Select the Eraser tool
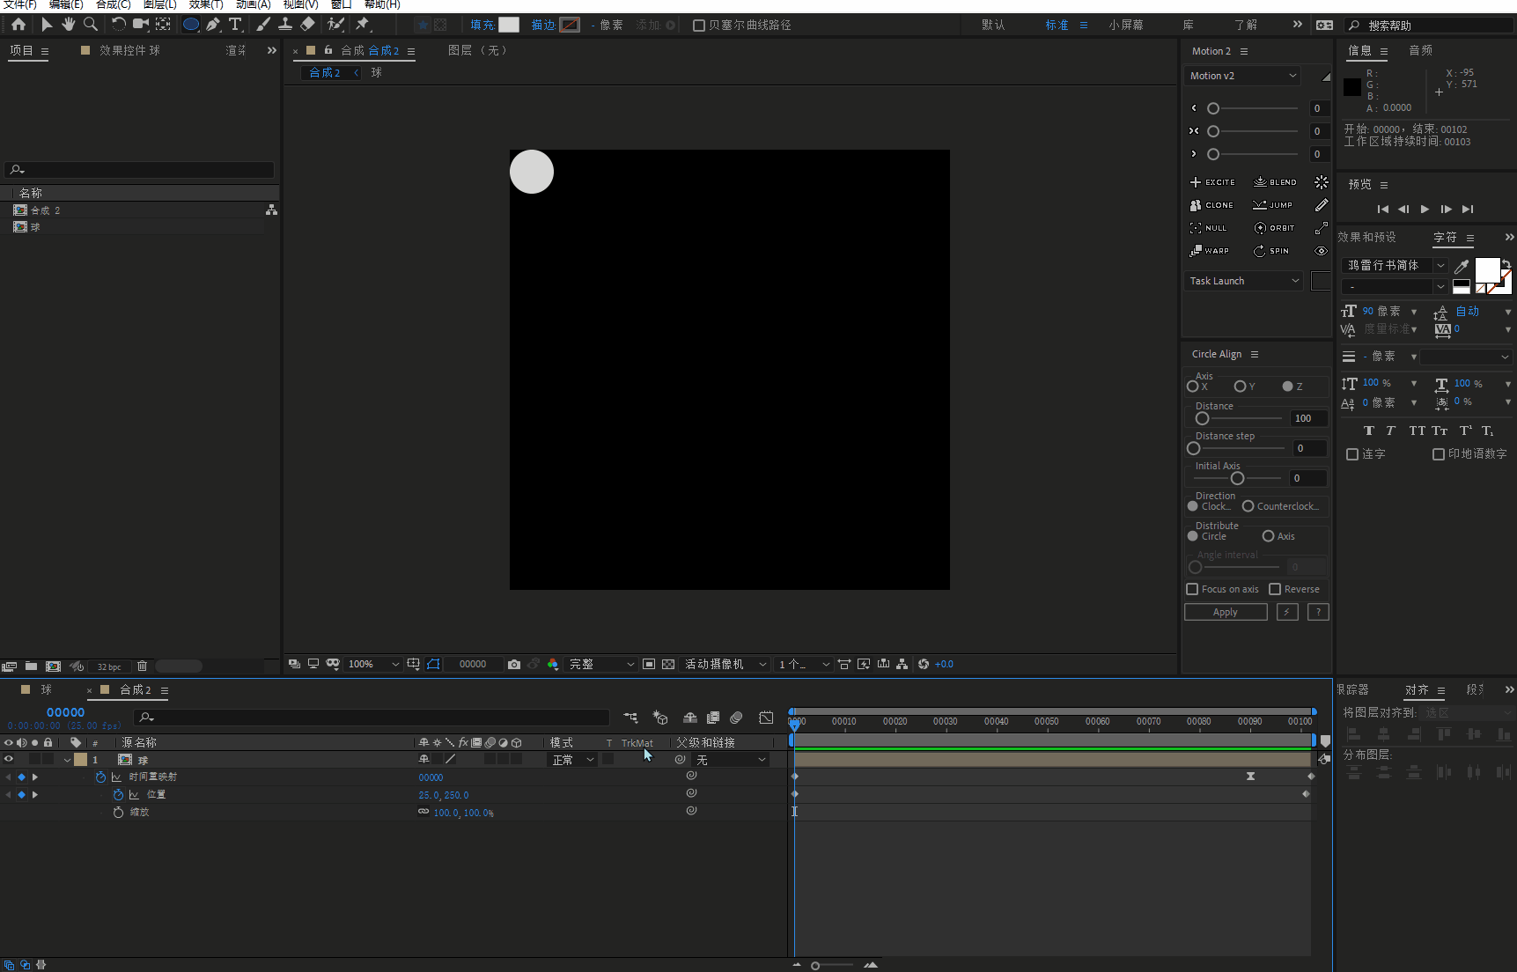The height and width of the screenshot is (972, 1517). coord(307,25)
